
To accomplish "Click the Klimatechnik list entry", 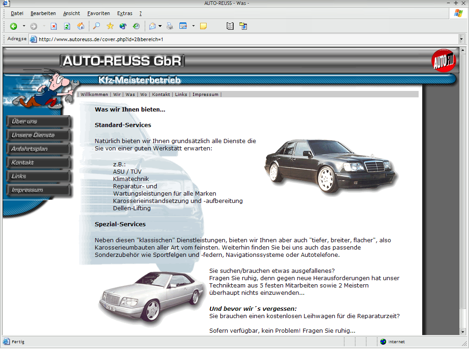I will 131,179.
